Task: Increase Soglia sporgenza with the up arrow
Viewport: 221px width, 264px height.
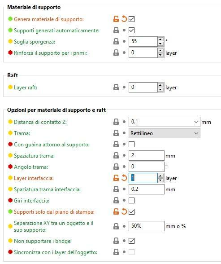Action: point(160,39)
